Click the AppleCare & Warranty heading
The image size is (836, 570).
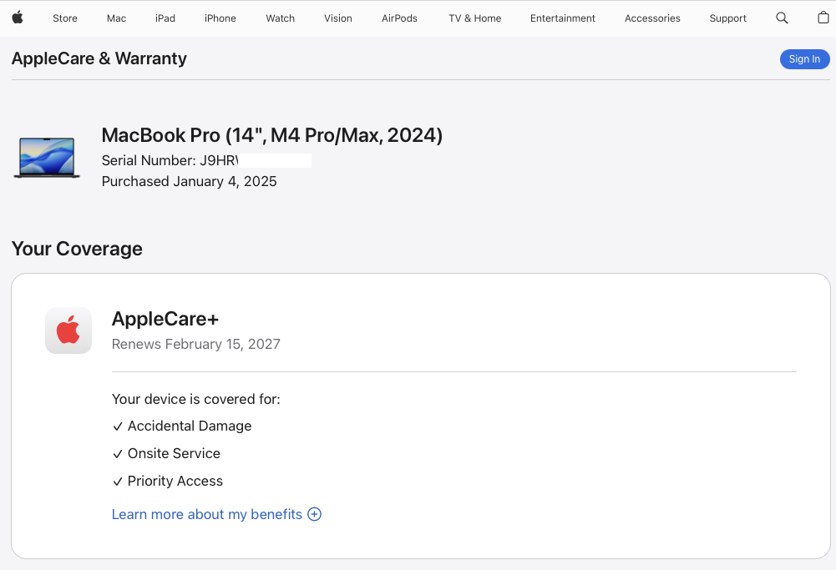coord(99,58)
